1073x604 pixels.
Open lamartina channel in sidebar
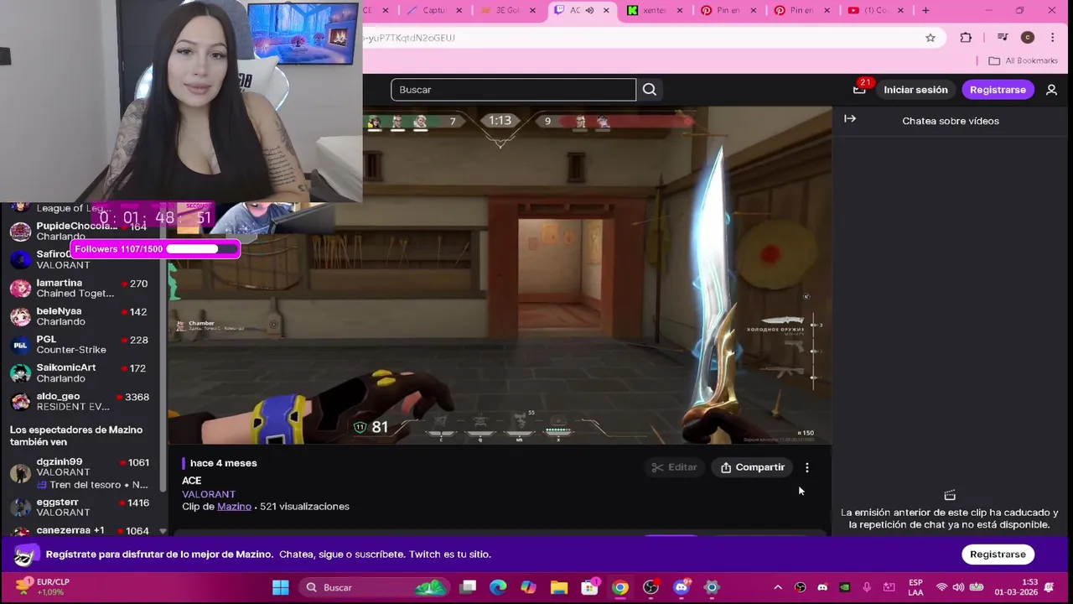79,288
